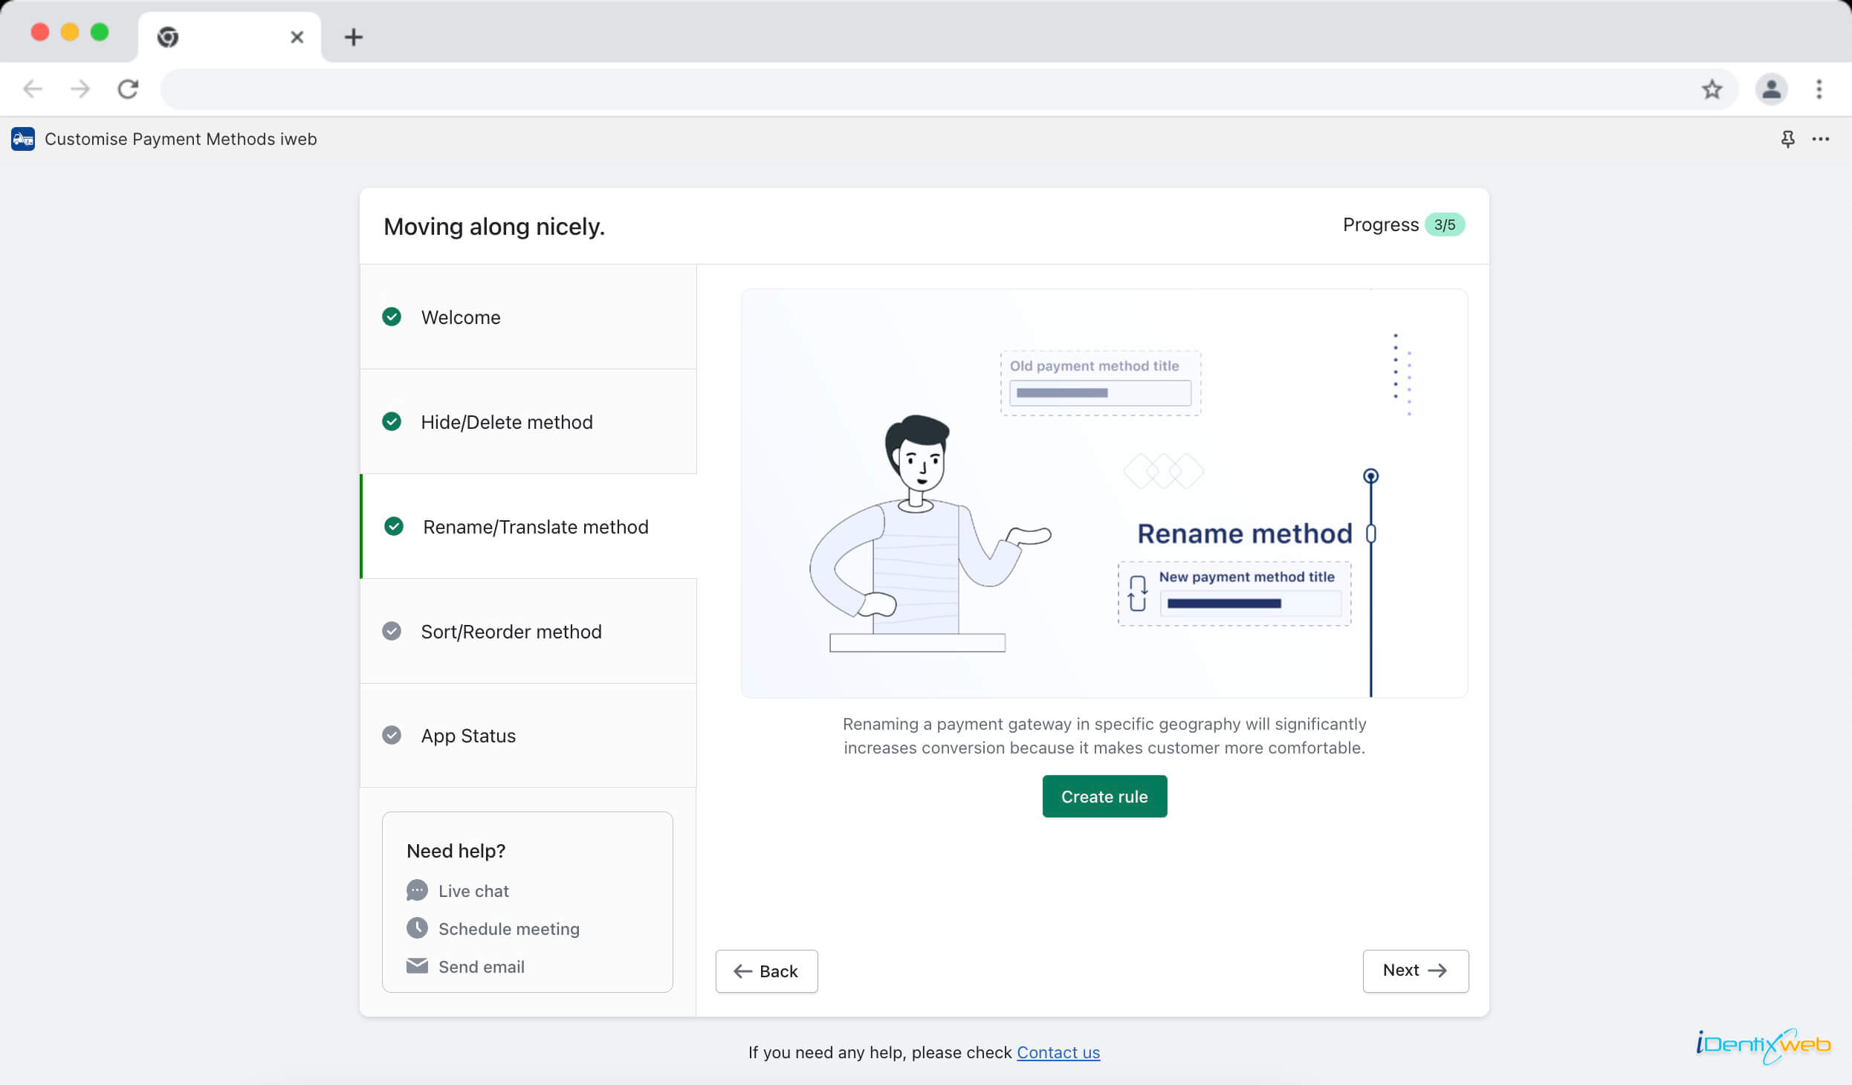
Task: Follow the Contact us link
Action: coord(1058,1052)
